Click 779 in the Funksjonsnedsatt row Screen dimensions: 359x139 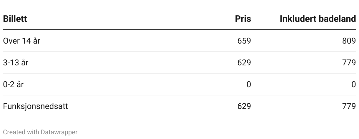349,106
